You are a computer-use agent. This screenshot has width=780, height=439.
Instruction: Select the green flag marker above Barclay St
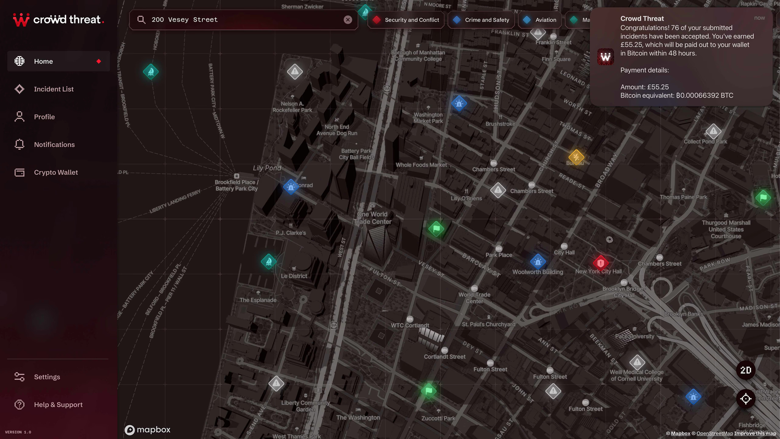click(x=436, y=228)
